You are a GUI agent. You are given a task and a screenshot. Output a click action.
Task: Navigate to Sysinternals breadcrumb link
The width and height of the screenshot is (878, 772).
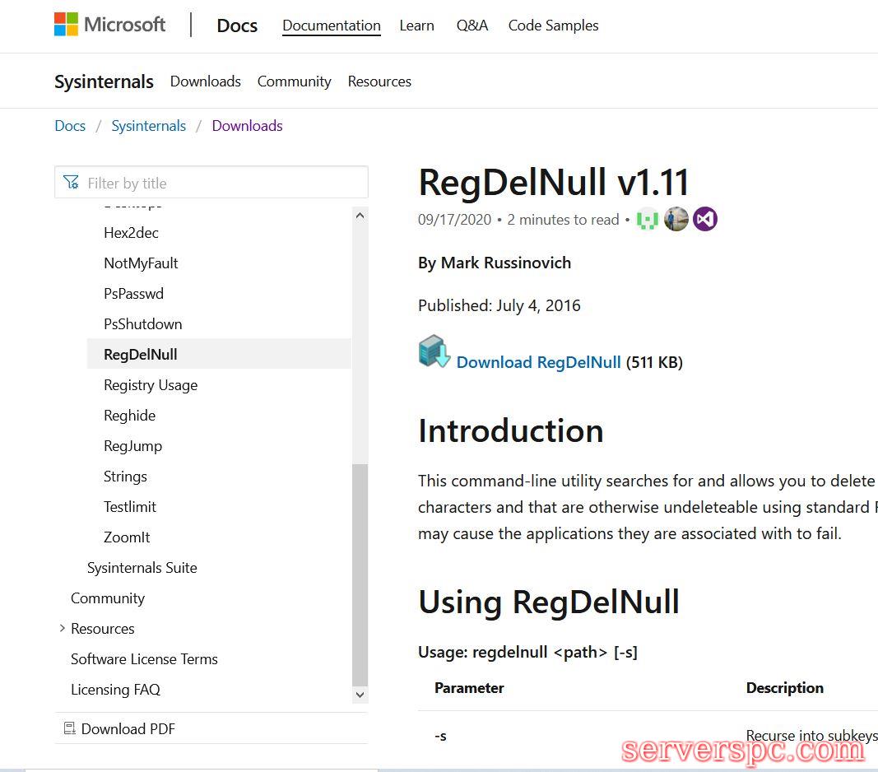tap(148, 126)
